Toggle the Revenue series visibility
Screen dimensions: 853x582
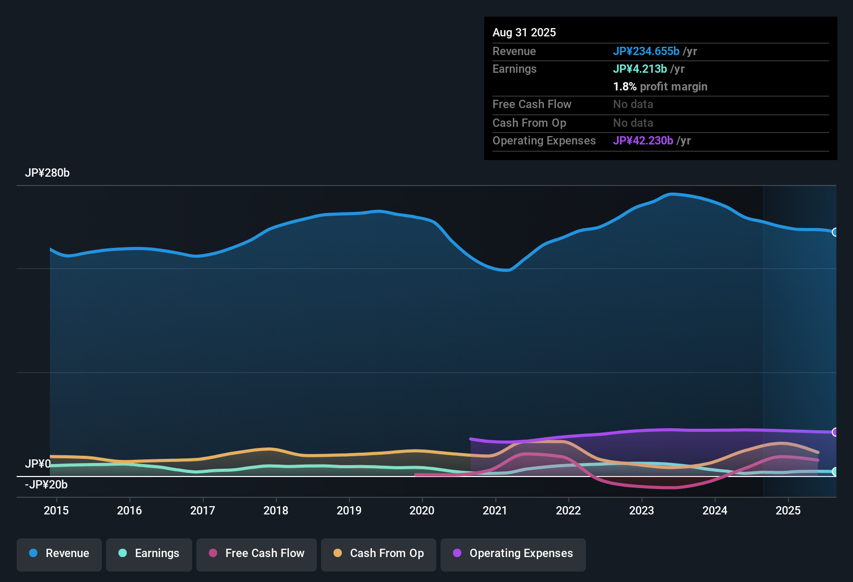click(x=59, y=553)
